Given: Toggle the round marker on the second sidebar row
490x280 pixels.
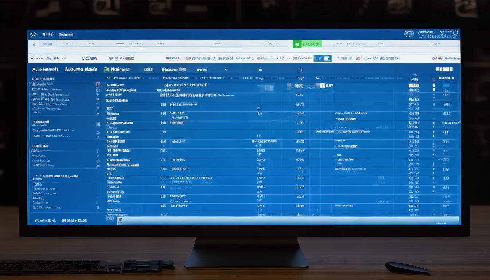Looking at the screenshot, I should click(x=97, y=89).
